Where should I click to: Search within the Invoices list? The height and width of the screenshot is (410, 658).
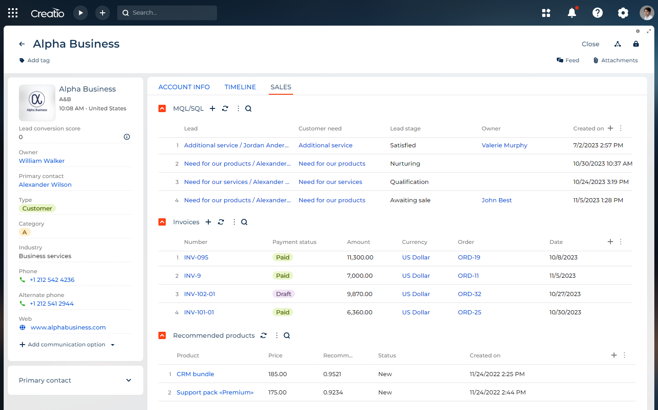[x=244, y=222]
